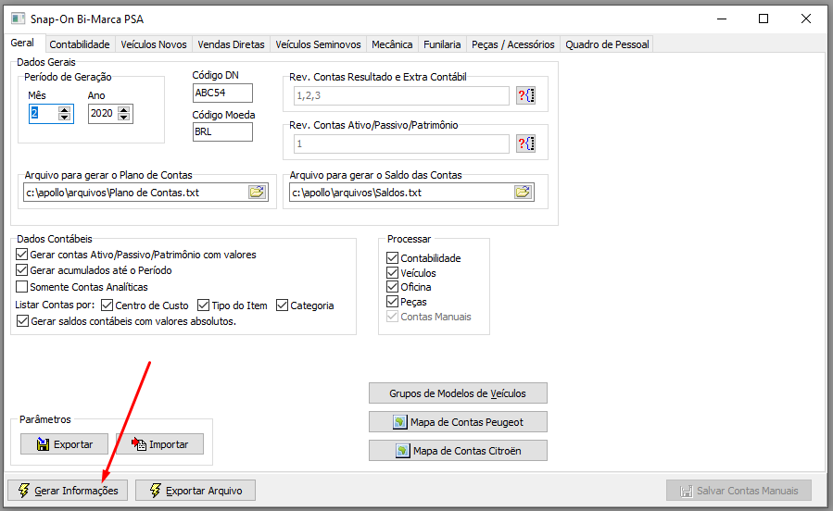Switch to Veículos Seminovos tab
This screenshot has width=833, height=511.
point(318,44)
